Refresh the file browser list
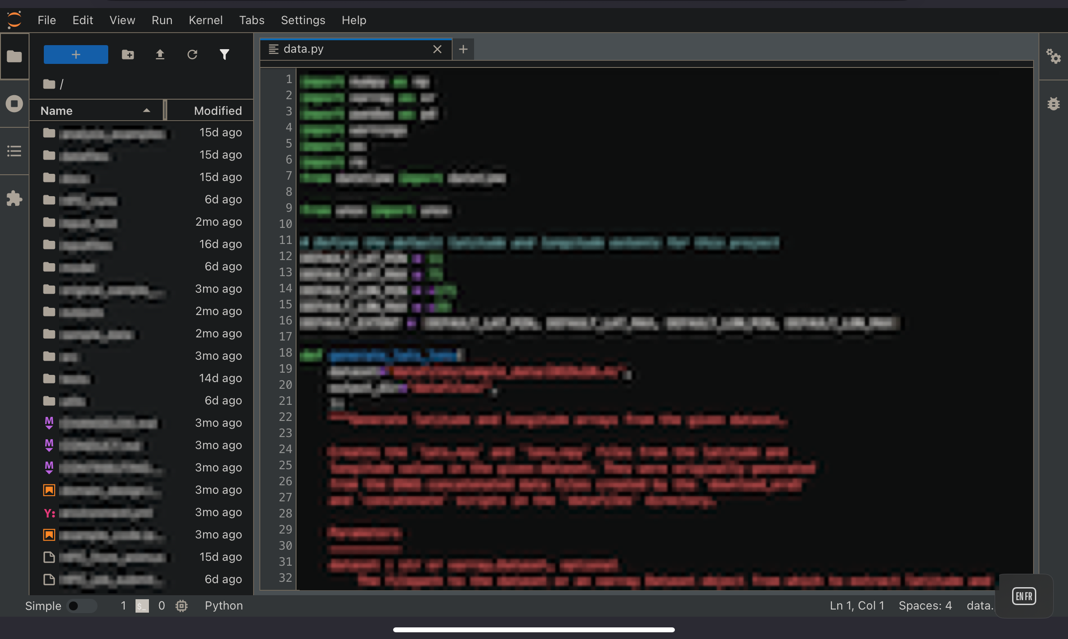 click(x=192, y=55)
